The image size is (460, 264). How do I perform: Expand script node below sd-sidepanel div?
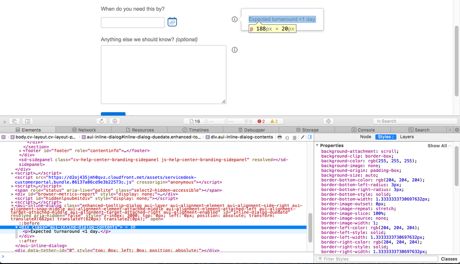[12, 173]
